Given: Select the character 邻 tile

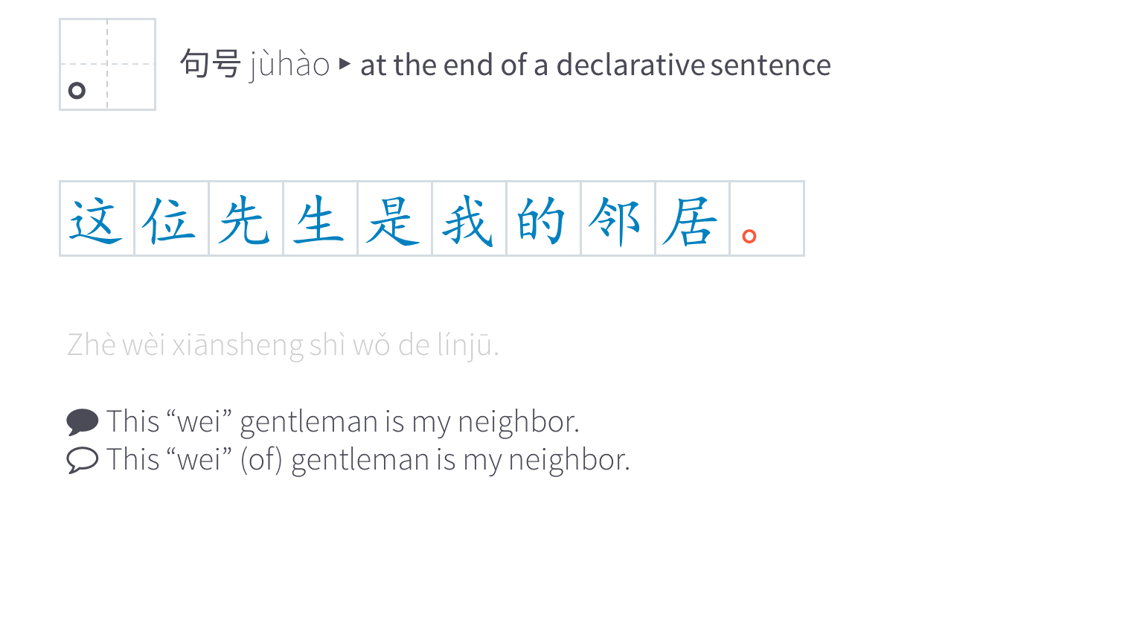Looking at the screenshot, I should (618, 219).
